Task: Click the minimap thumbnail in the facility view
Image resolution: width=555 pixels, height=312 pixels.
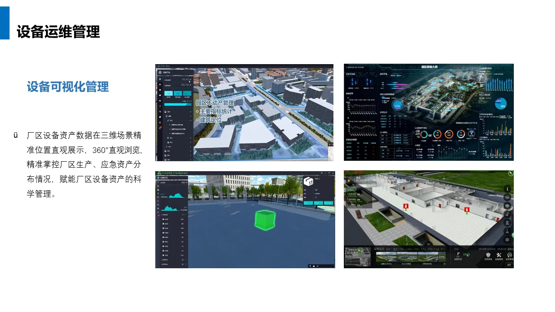Action: click(x=357, y=257)
